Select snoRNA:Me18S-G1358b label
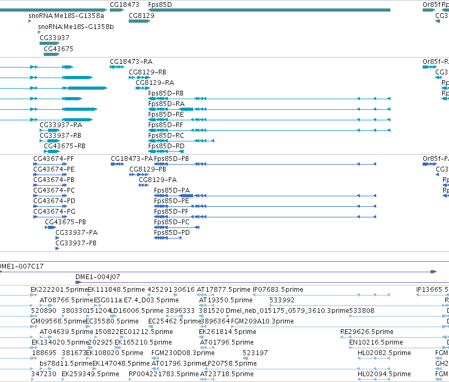This screenshot has height=382, width=449. 76,27
